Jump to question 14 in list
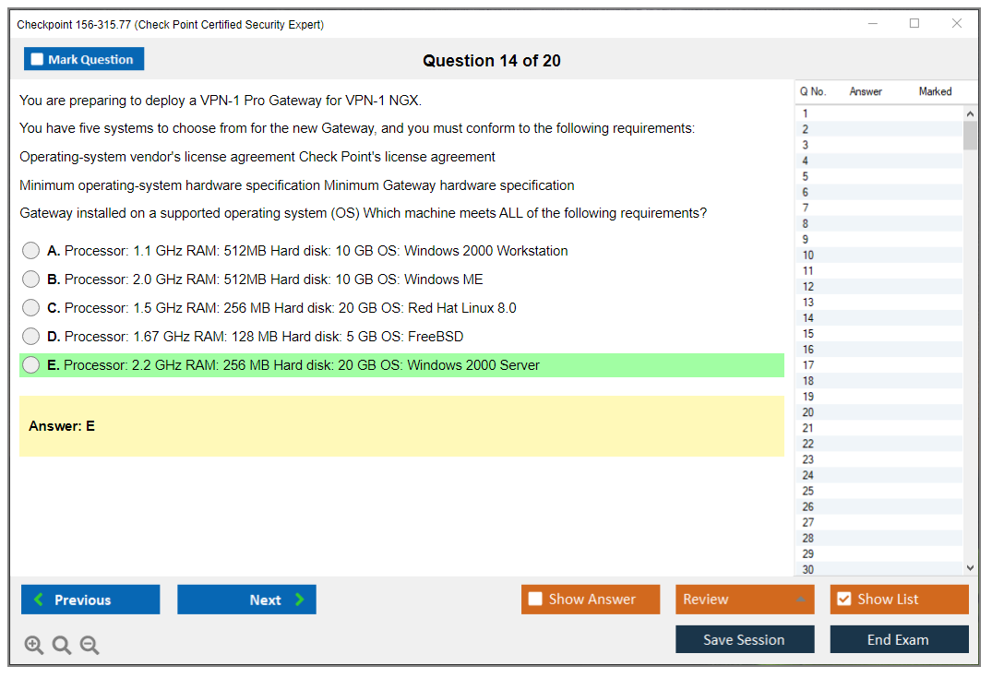Image resolution: width=992 pixels, height=678 pixels. (x=808, y=318)
